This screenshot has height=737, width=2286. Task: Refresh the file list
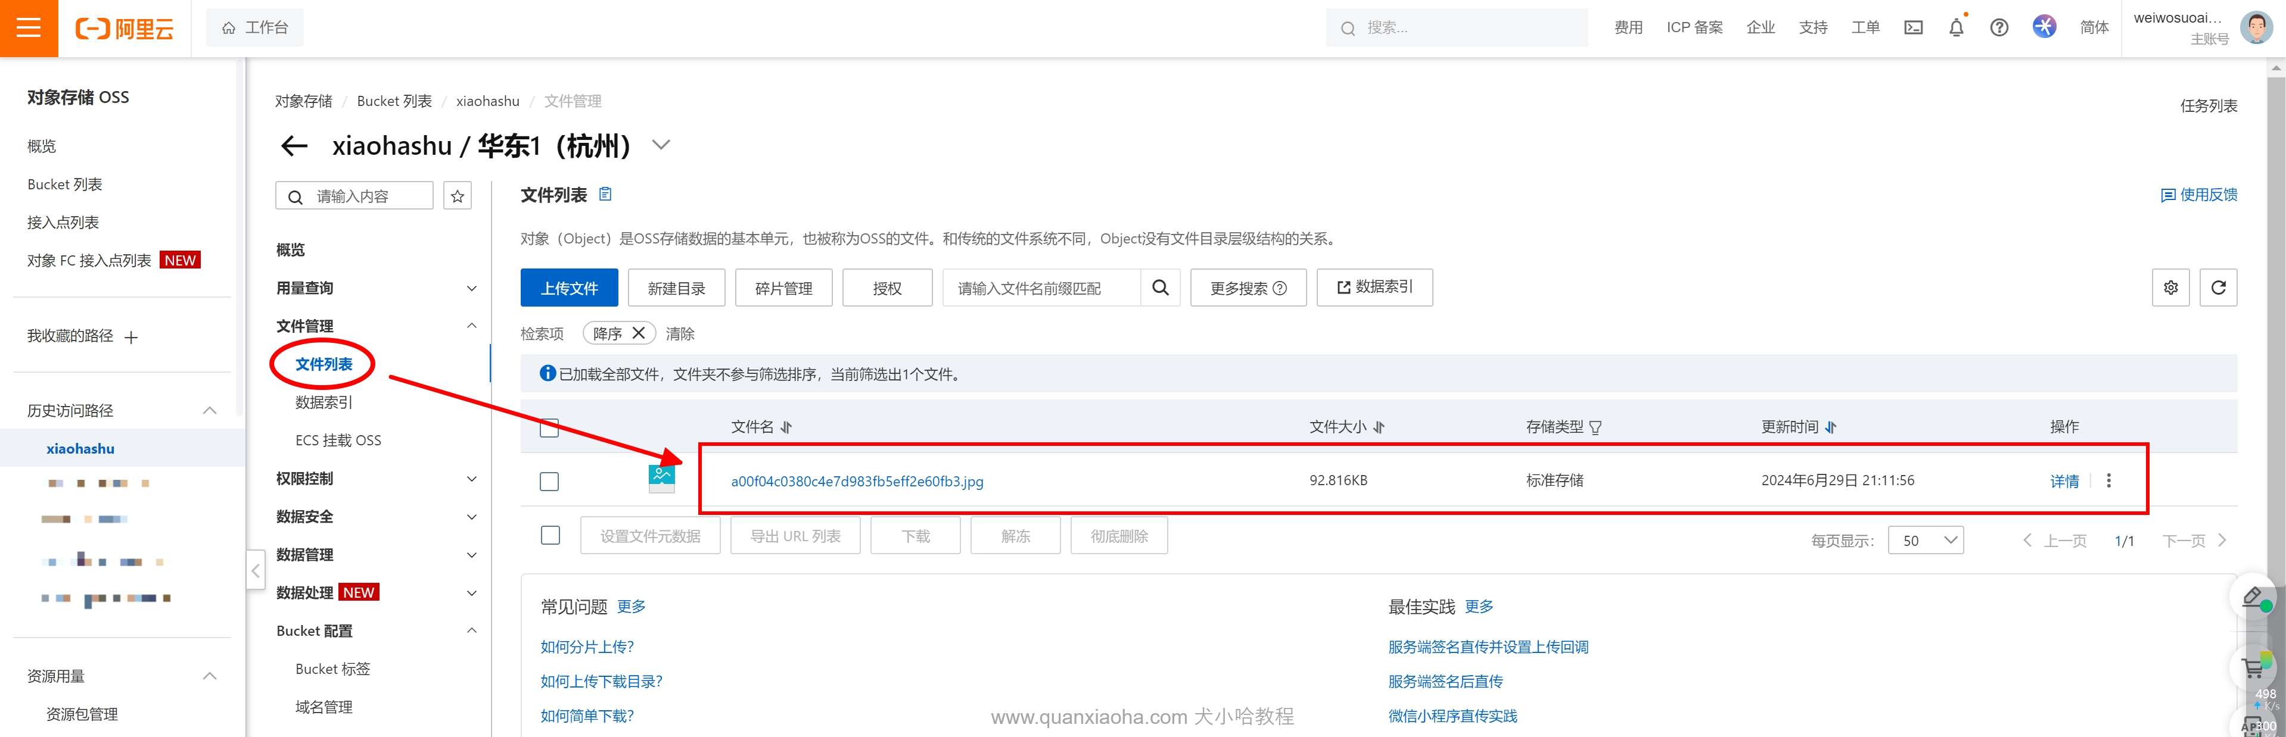tap(2217, 288)
